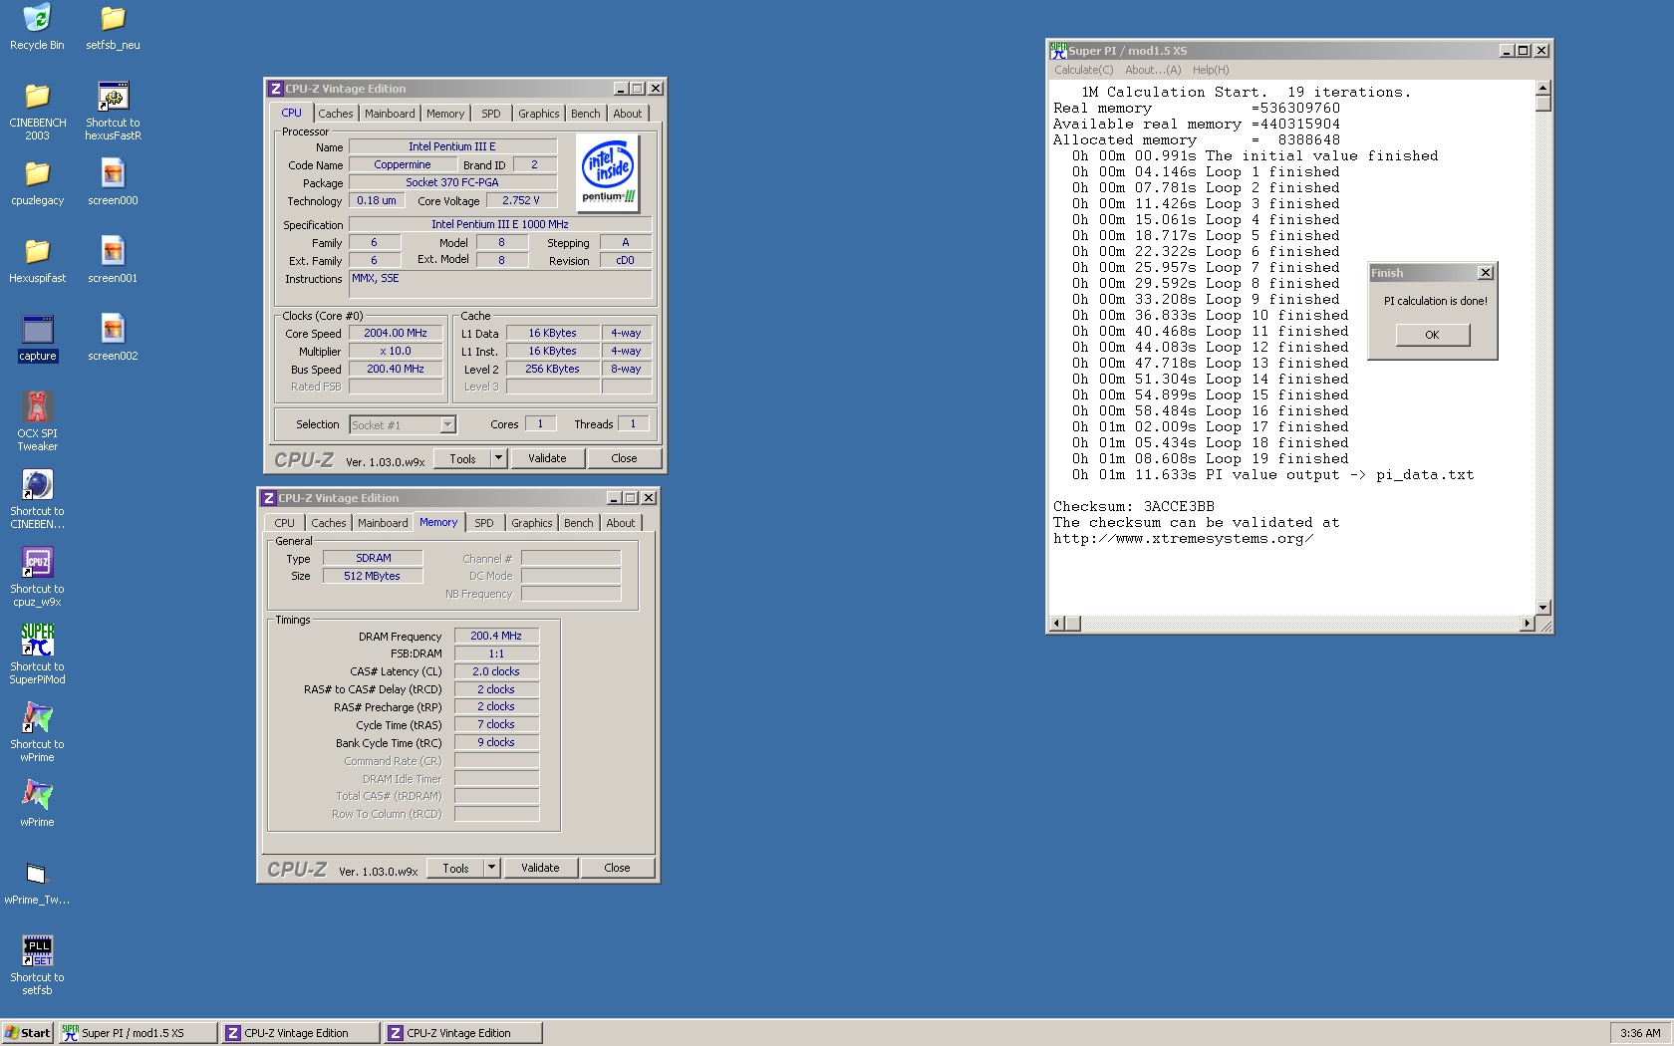Click Super PI vertical scrollbar down arrow
This screenshot has height=1046, width=1674.
[1543, 608]
